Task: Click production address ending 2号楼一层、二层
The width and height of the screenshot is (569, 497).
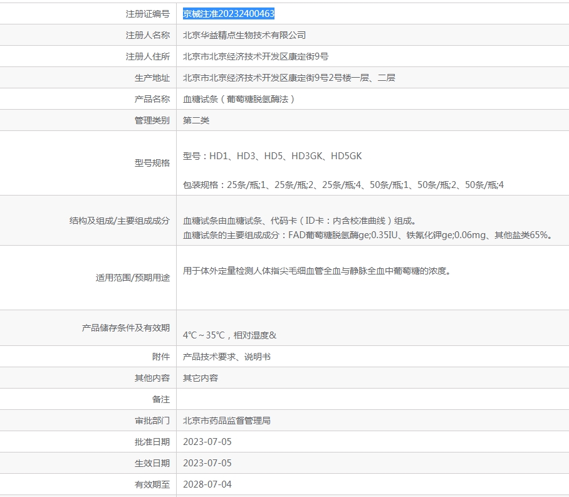Action: click(289, 78)
